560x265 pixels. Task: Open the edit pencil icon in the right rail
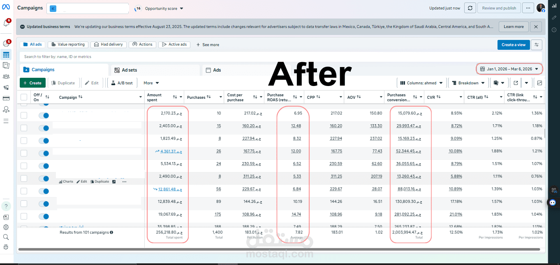click(554, 18)
